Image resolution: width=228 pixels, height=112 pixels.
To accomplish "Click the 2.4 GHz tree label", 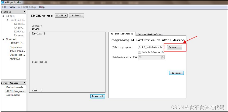I will pyautogui.click(x=10, y=16).
